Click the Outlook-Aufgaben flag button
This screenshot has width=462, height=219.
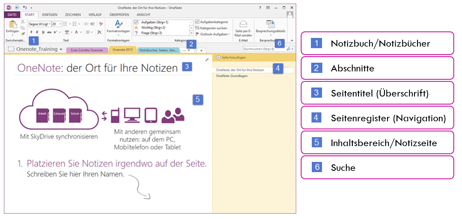tap(213, 34)
